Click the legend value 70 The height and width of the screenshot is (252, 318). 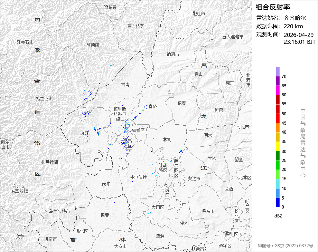tap(284, 77)
